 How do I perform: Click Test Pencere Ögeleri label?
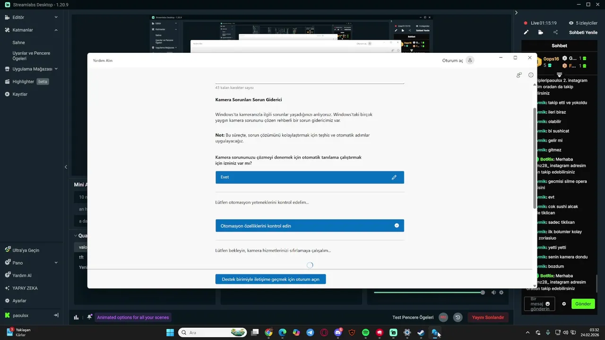click(413, 317)
